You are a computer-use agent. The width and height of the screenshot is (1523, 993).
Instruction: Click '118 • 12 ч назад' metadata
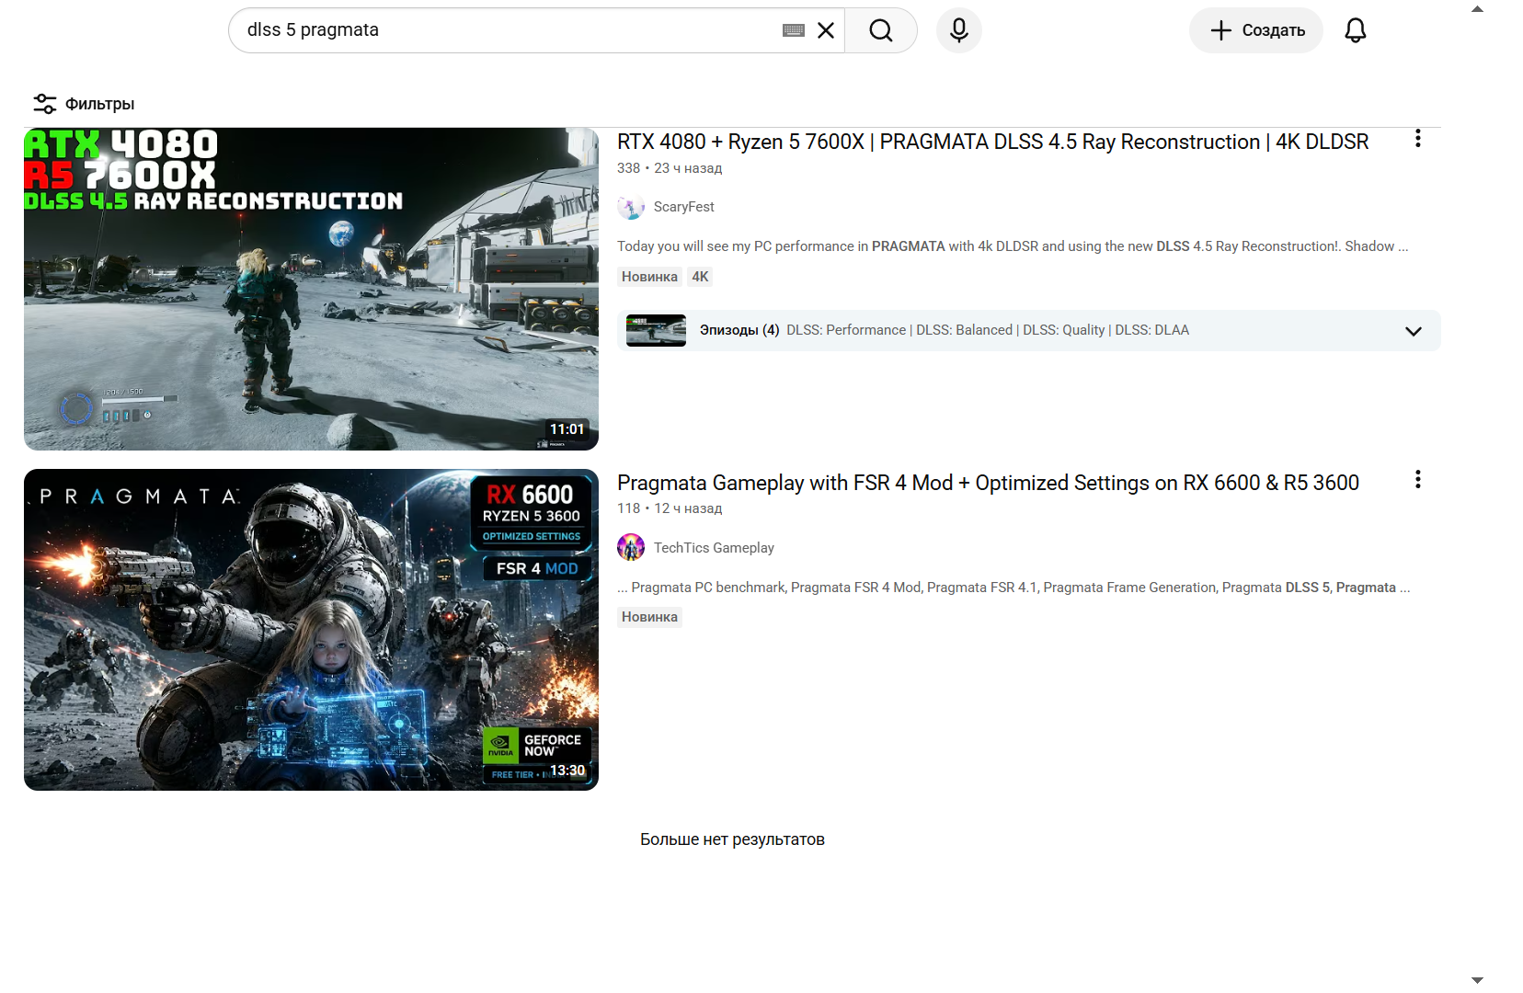[x=670, y=508]
